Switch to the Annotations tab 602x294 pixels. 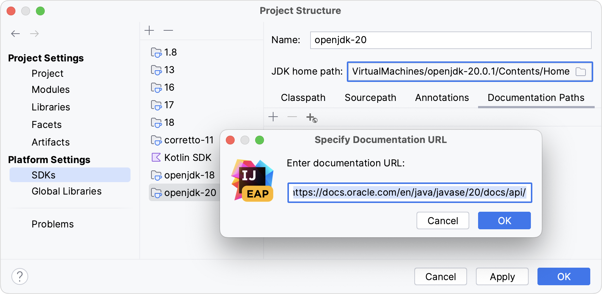coord(442,98)
